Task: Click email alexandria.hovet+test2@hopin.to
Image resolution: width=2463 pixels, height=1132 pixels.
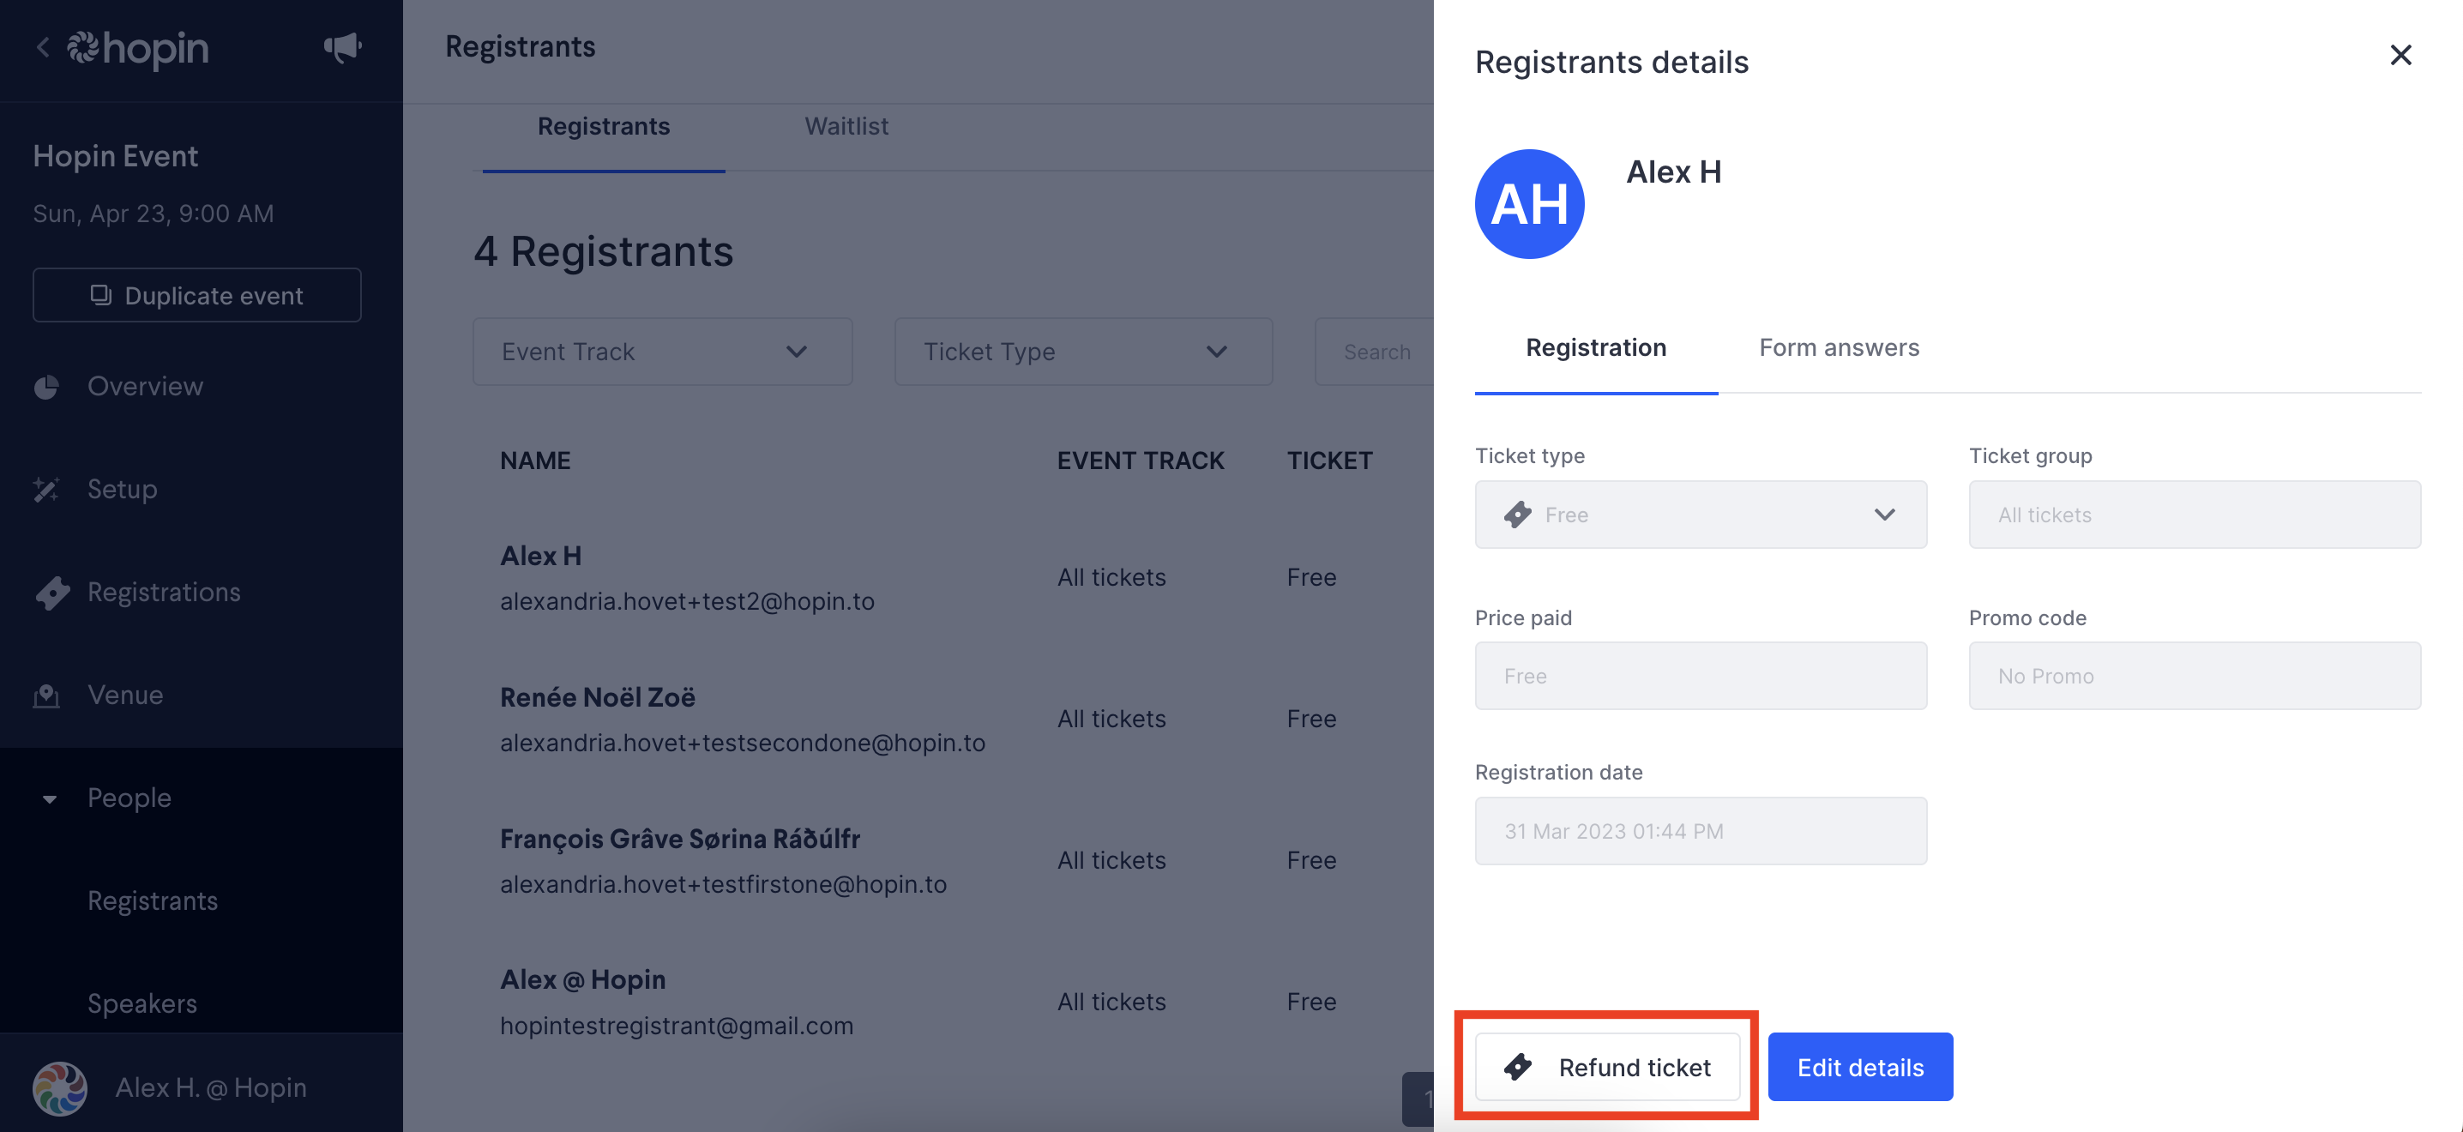Action: [687, 601]
